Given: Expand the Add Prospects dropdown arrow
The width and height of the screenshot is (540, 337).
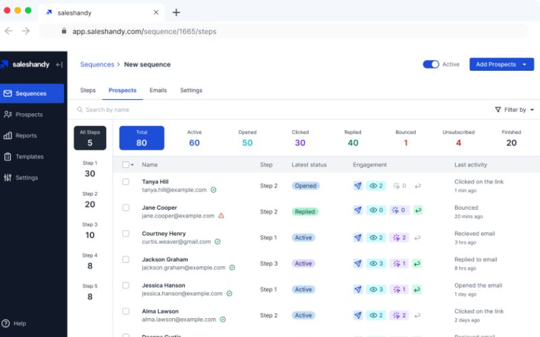Looking at the screenshot, I should point(524,64).
